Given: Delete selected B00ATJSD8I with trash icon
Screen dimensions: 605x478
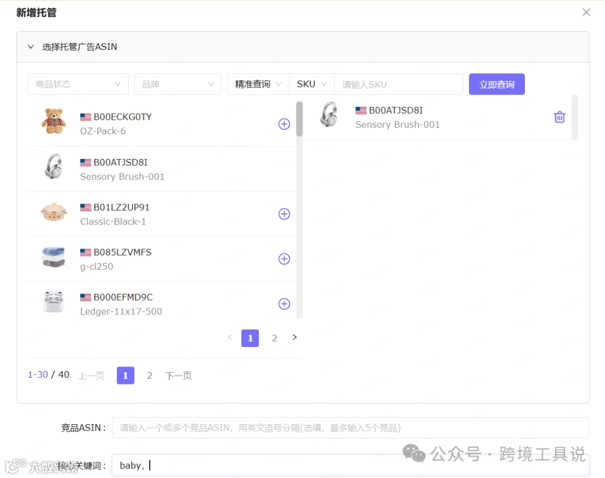Looking at the screenshot, I should tap(560, 117).
